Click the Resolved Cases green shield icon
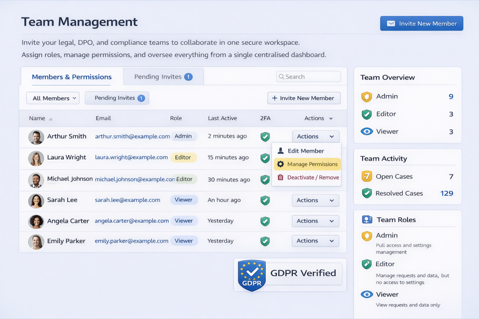Screen dimensions: 479x319 pos(367,193)
